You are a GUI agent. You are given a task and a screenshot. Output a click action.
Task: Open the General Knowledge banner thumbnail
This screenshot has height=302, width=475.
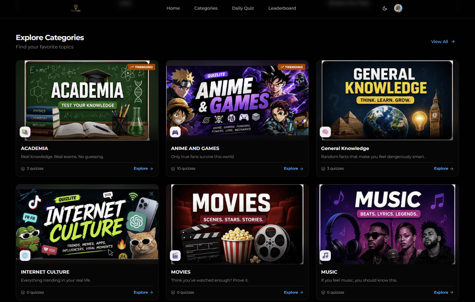pos(387,100)
